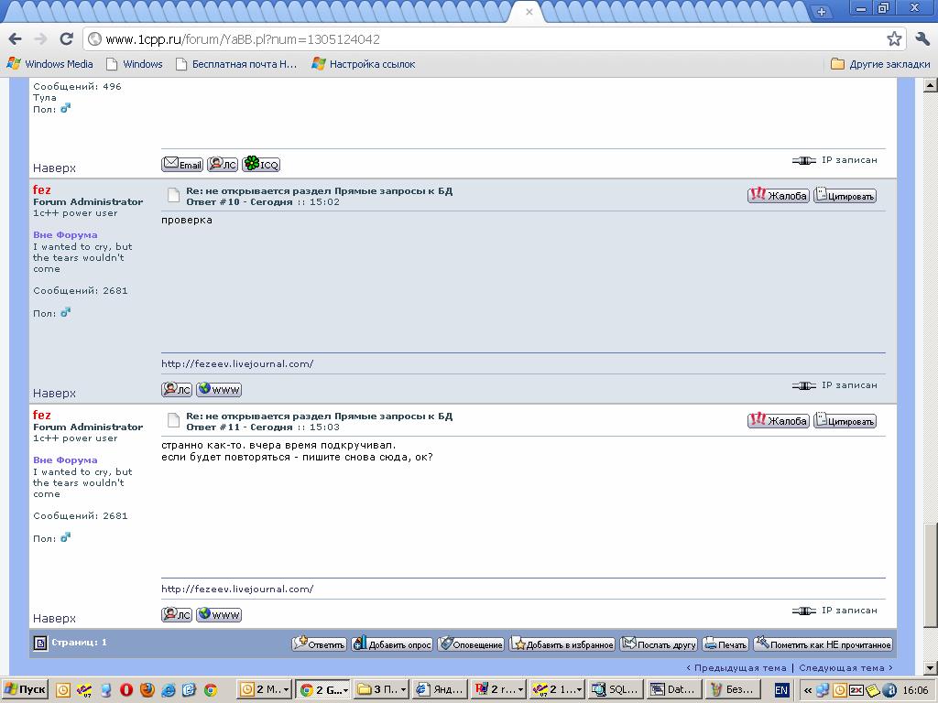Click the Печать print button
Screen dimensions: 938x703
tap(725, 644)
